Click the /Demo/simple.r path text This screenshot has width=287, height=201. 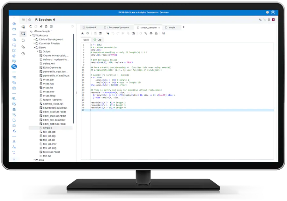click(x=43, y=31)
